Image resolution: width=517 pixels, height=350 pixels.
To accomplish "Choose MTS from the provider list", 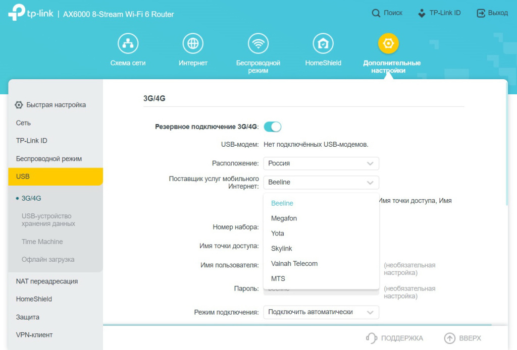I will pos(321,279).
